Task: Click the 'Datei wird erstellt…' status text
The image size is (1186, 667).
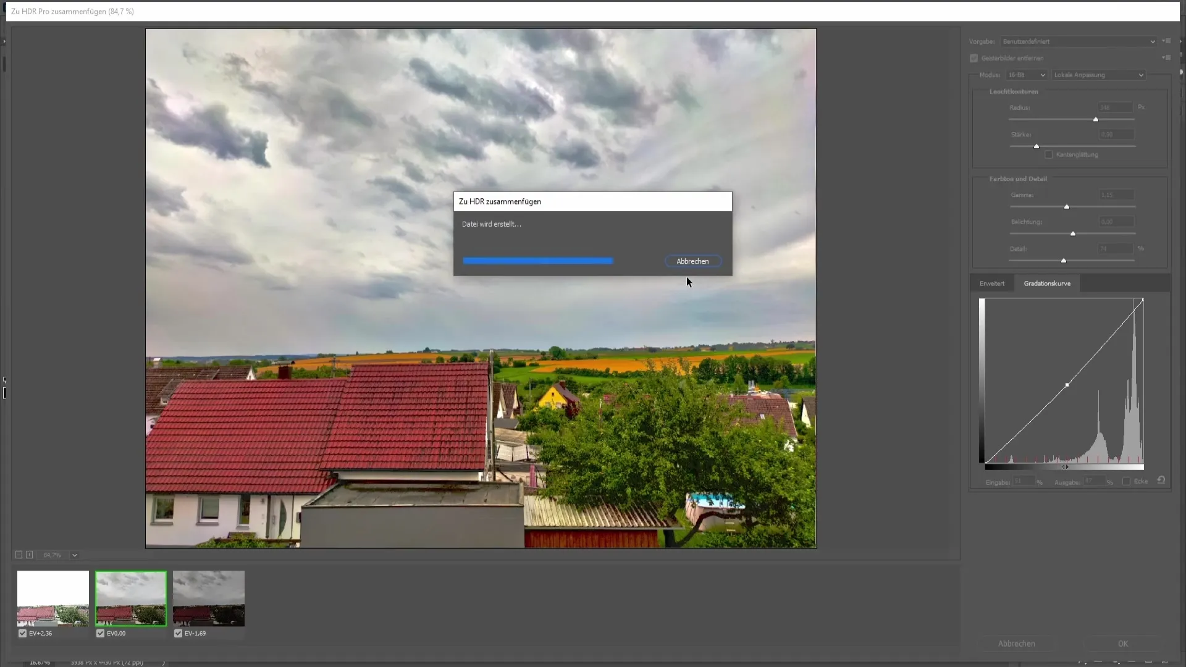Action: pyautogui.click(x=492, y=224)
